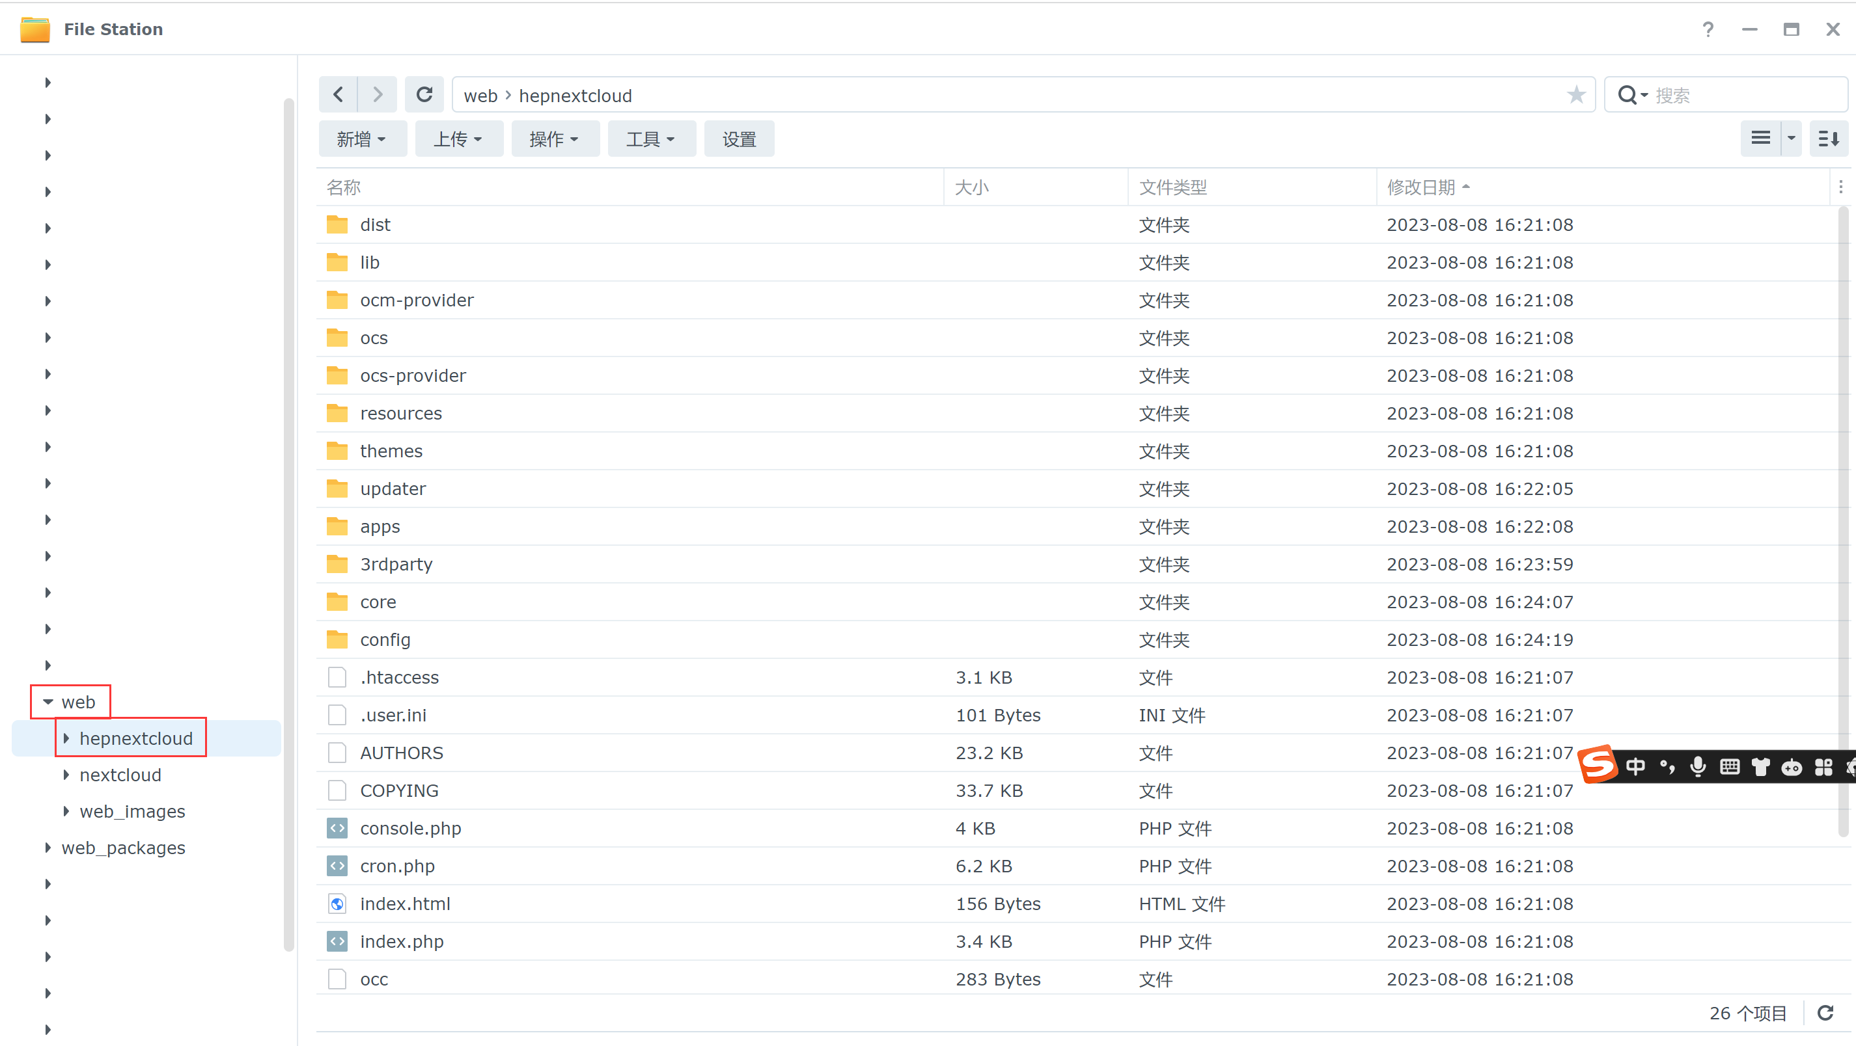Click the forward navigation arrow
The height and width of the screenshot is (1046, 1856).
point(377,94)
